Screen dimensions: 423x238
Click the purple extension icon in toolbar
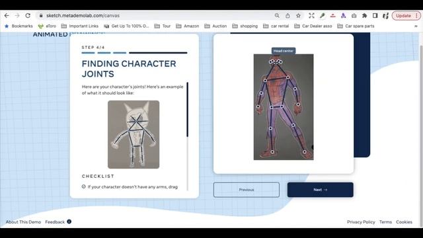344,16
